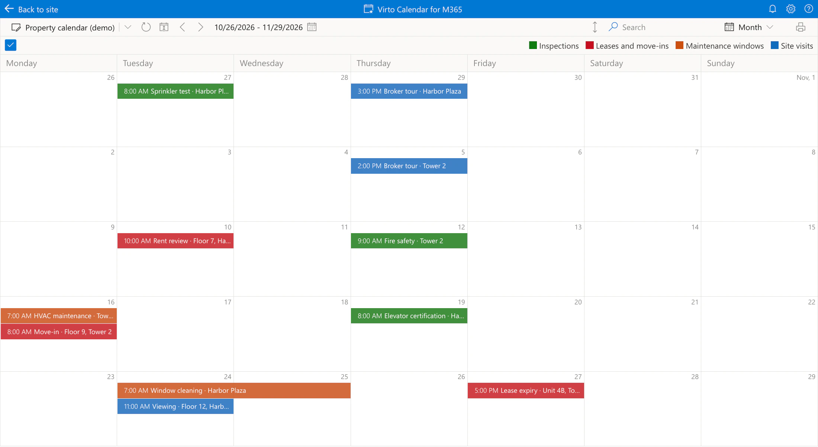The width and height of the screenshot is (818, 447).
Task: Click the search magnifier icon
Action: (x=613, y=27)
